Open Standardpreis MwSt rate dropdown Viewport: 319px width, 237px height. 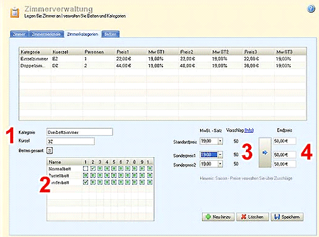click(x=220, y=141)
